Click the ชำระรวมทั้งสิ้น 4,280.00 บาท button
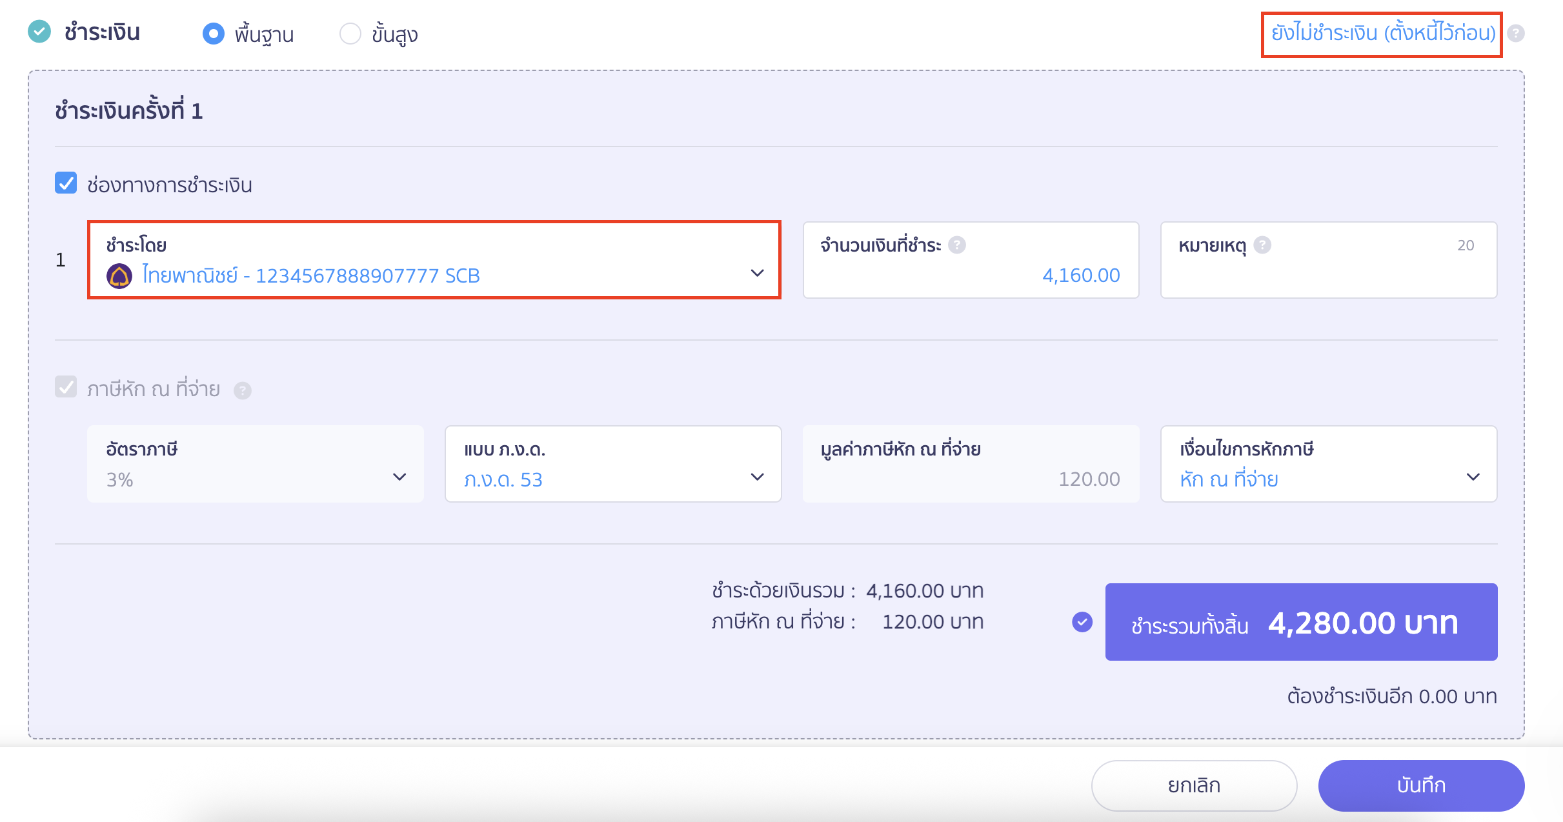Image resolution: width=1563 pixels, height=822 pixels. click(x=1301, y=622)
